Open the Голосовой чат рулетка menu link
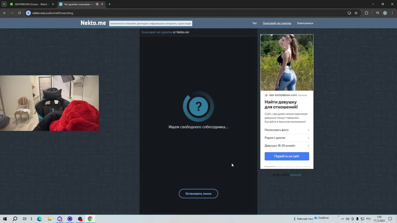This screenshot has height=223, width=397. 277,23
